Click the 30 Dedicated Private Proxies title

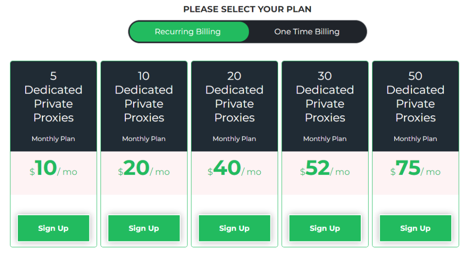tap(325, 97)
